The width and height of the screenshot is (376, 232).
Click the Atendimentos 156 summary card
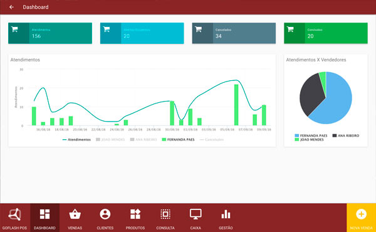[x=50, y=33]
